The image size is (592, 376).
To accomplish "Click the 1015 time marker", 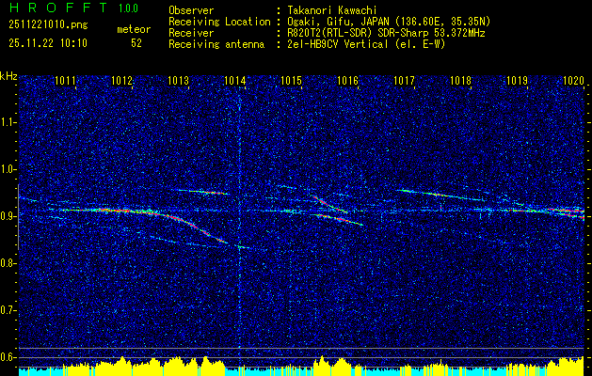I will (x=292, y=80).
